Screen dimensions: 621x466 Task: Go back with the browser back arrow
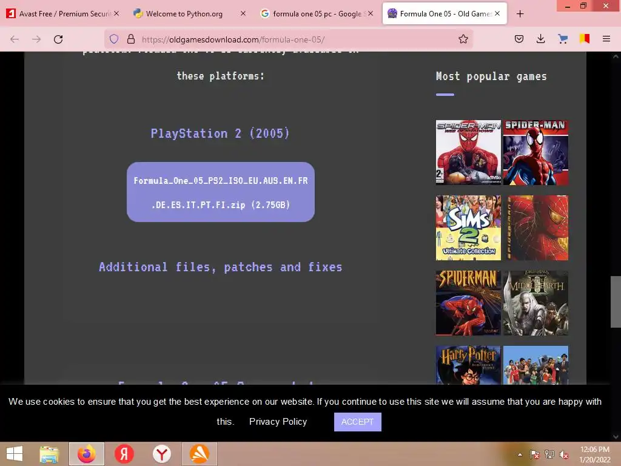click(x=15, y=39)
